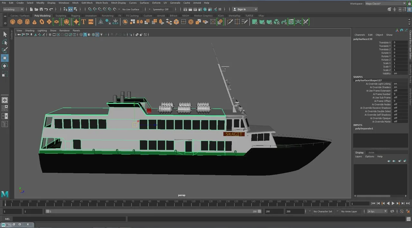
Task: Create a polygon sphere from the shelf
Action: point(13,22)
